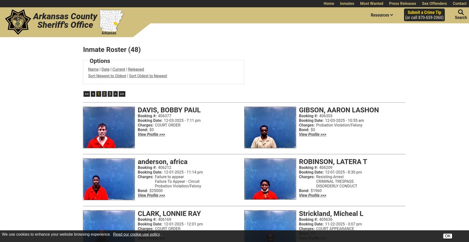
Task: Click booking date 12-01-2025 - 8:30 pm
Action: (x=344, y=172)
